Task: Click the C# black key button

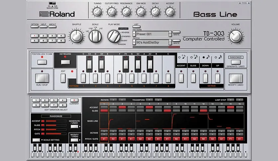Action: [89, 65]
